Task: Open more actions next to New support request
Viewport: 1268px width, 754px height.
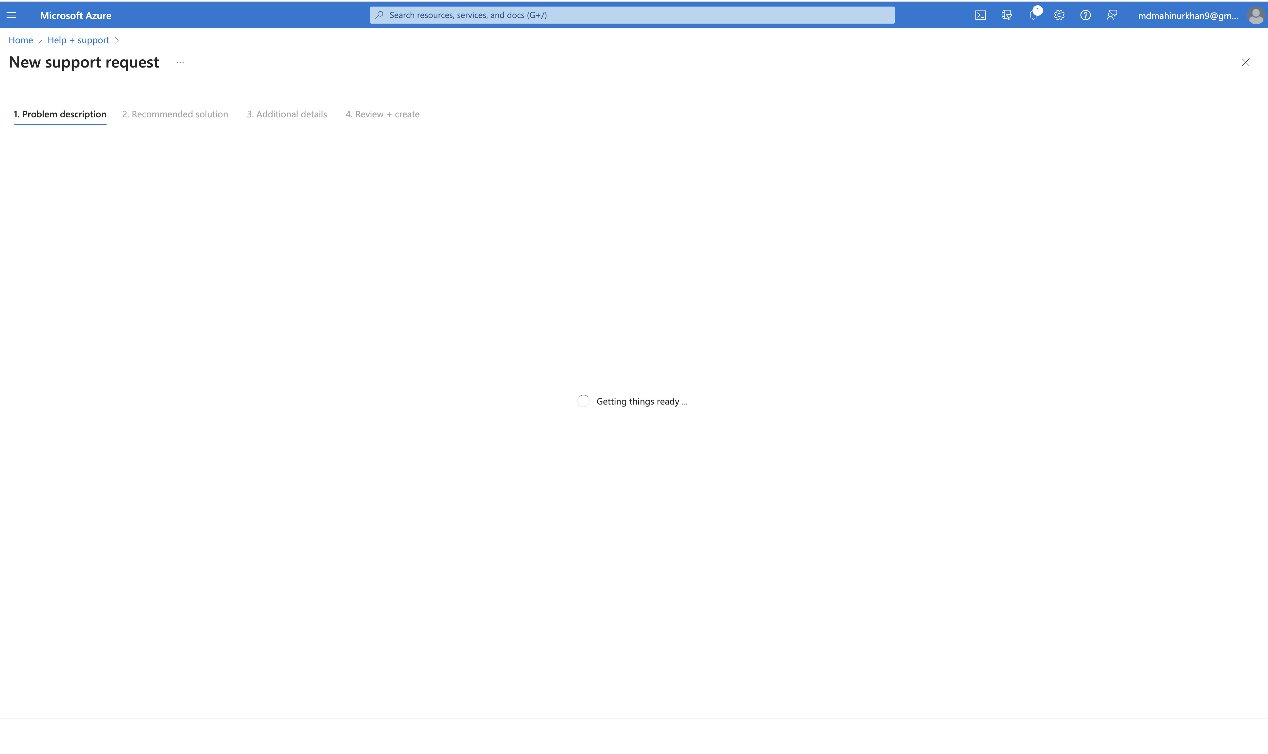Action: pyautogui.click(x=179, y=62)
